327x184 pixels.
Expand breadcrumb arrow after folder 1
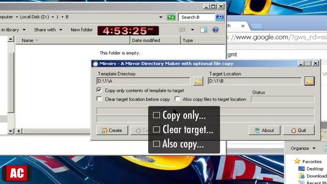click(62, 17)
